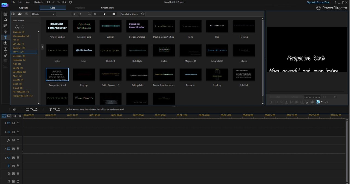The width and height of the screenshot is (350, 184).
Task: Toggle the audio track 1 enable checkbox
Action: point(13,132)
